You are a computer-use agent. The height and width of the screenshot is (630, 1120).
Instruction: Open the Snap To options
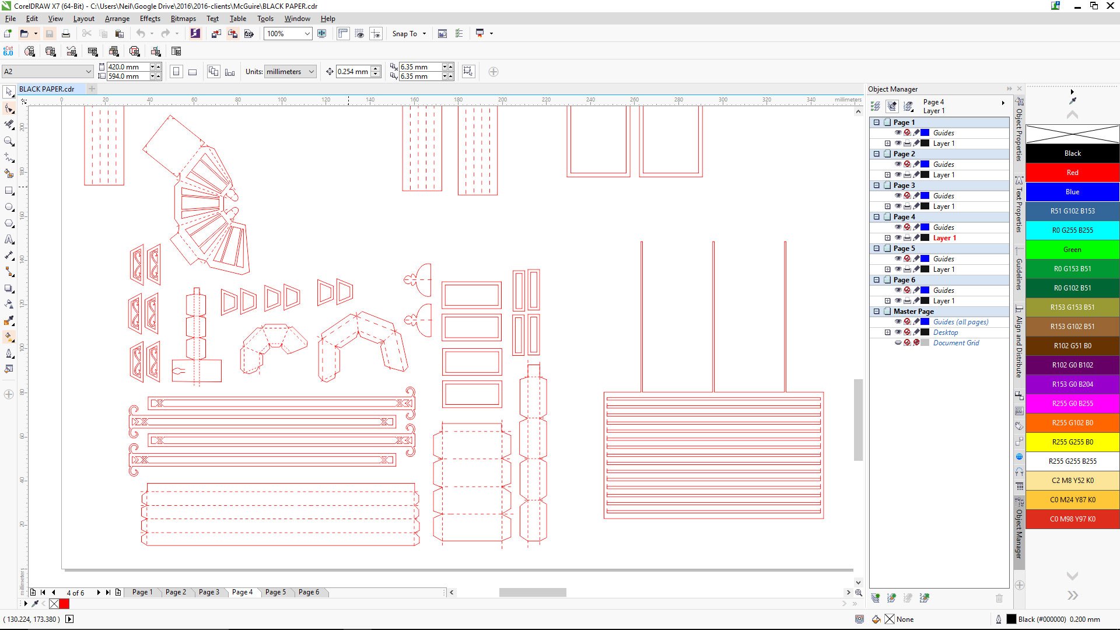pyautogui.click(x=409, y=33)
